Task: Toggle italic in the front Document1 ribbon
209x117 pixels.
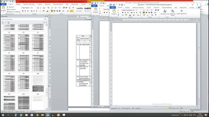Action: tap(125, 13)
